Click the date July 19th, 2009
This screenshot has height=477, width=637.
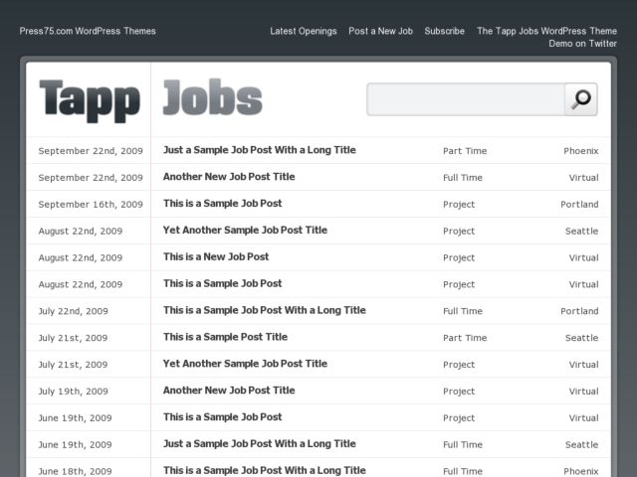pos(73,392)
